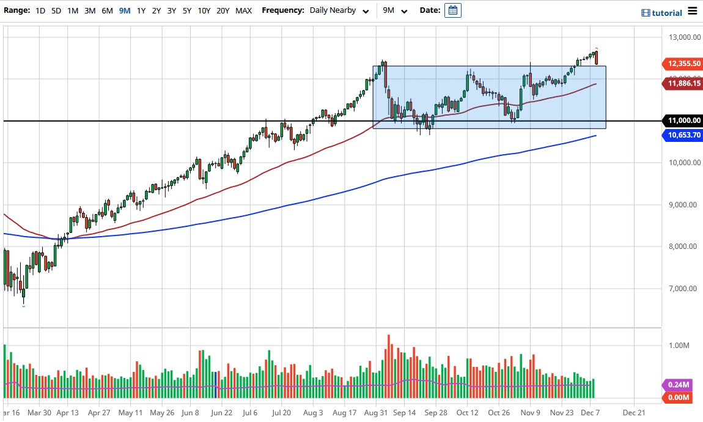Select the 1Y range
The width and height of the screenshot is (703, 422).
coord(140,10)
